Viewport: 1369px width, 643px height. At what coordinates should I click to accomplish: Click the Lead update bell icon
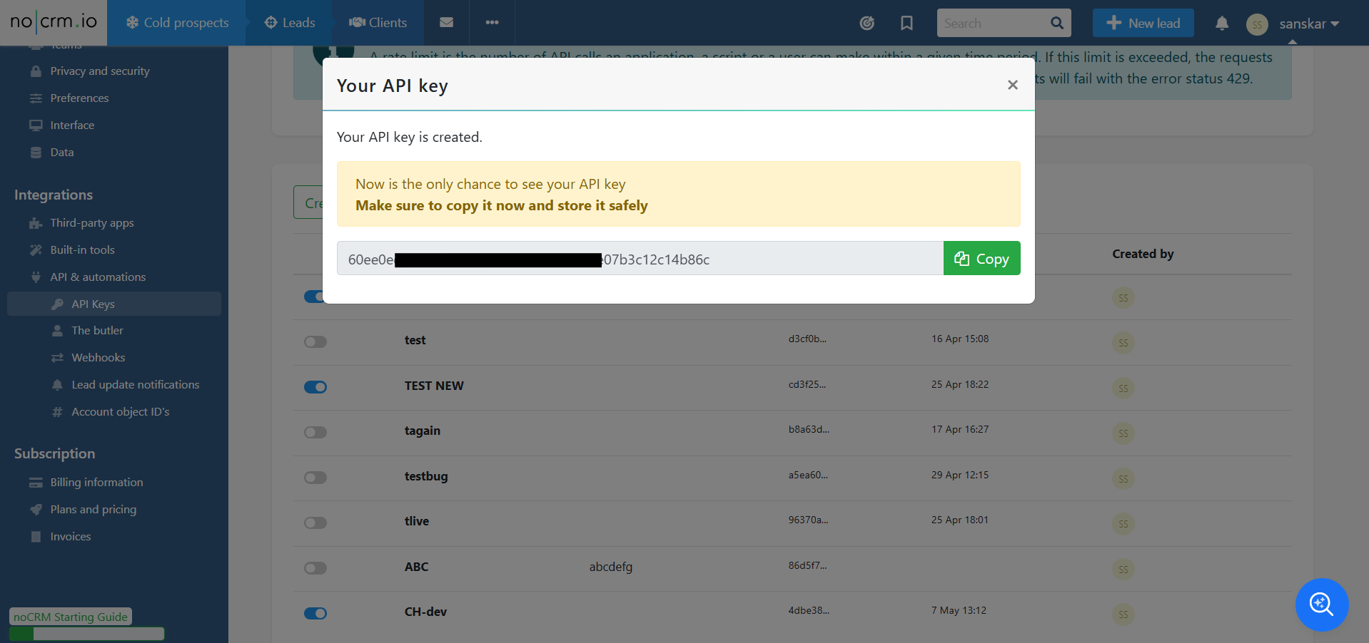click(x=57, y=385)
